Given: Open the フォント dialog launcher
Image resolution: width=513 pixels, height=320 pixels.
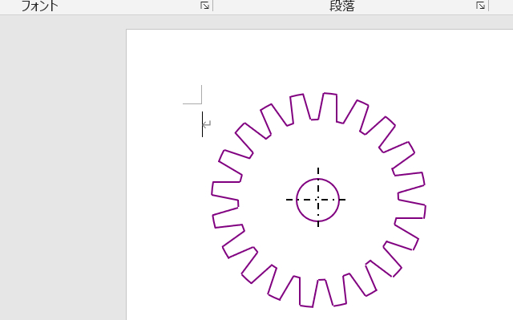Looking at the screenshot, I should tap(205, 6).
